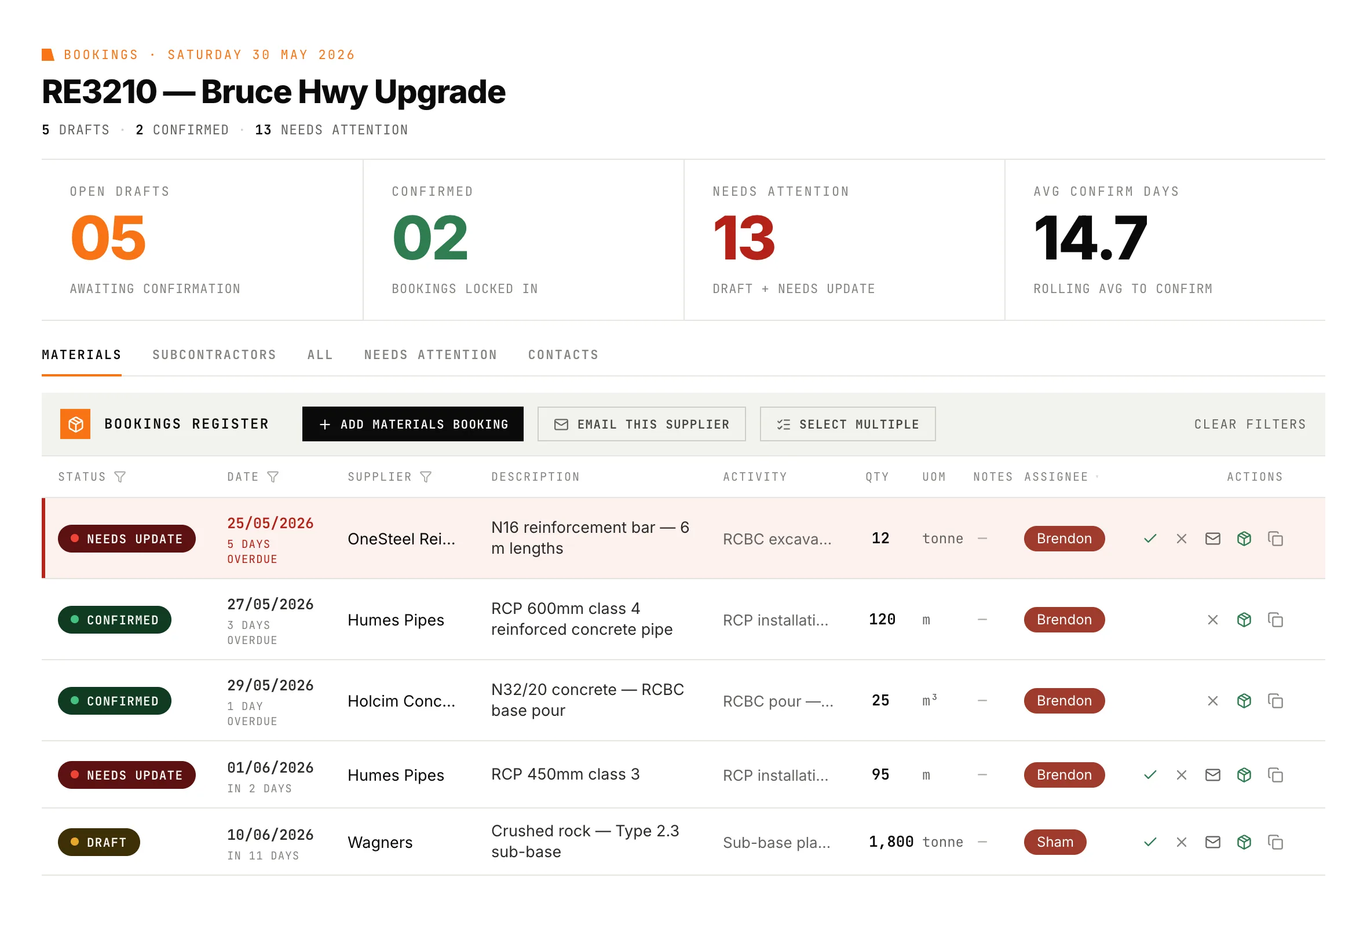Click the activity cell Sub-base pla...
1367x929 pixels.
point(776,843)
